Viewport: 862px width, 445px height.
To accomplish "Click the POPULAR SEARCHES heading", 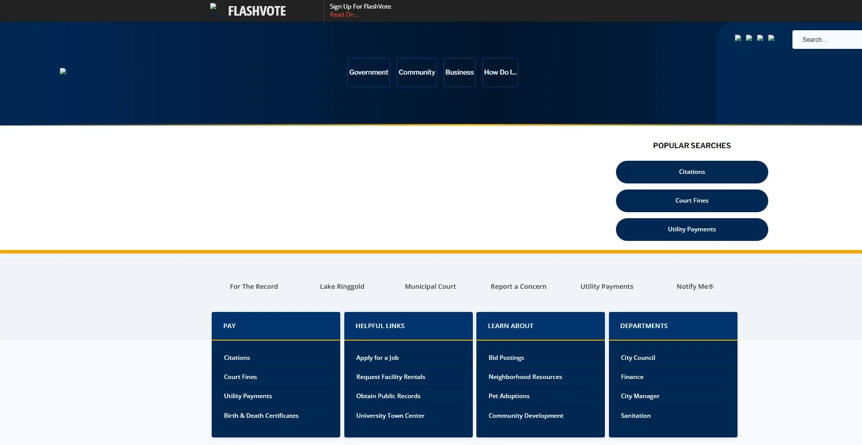I will pyautogui.click(x=692, y=146).
